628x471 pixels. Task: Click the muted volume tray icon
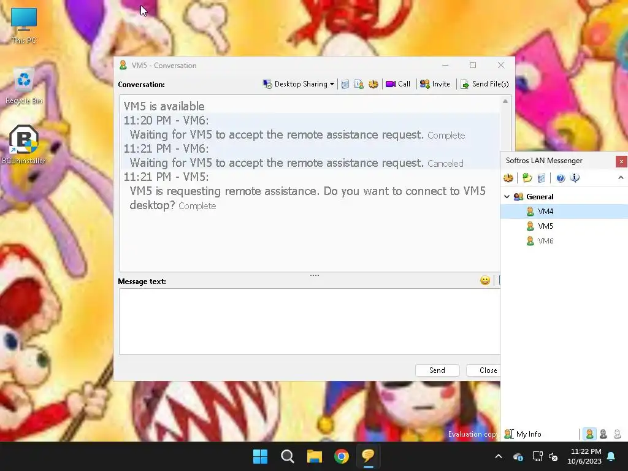553,456
